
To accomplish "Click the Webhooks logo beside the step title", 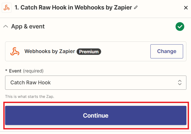I will click(7, 8).
